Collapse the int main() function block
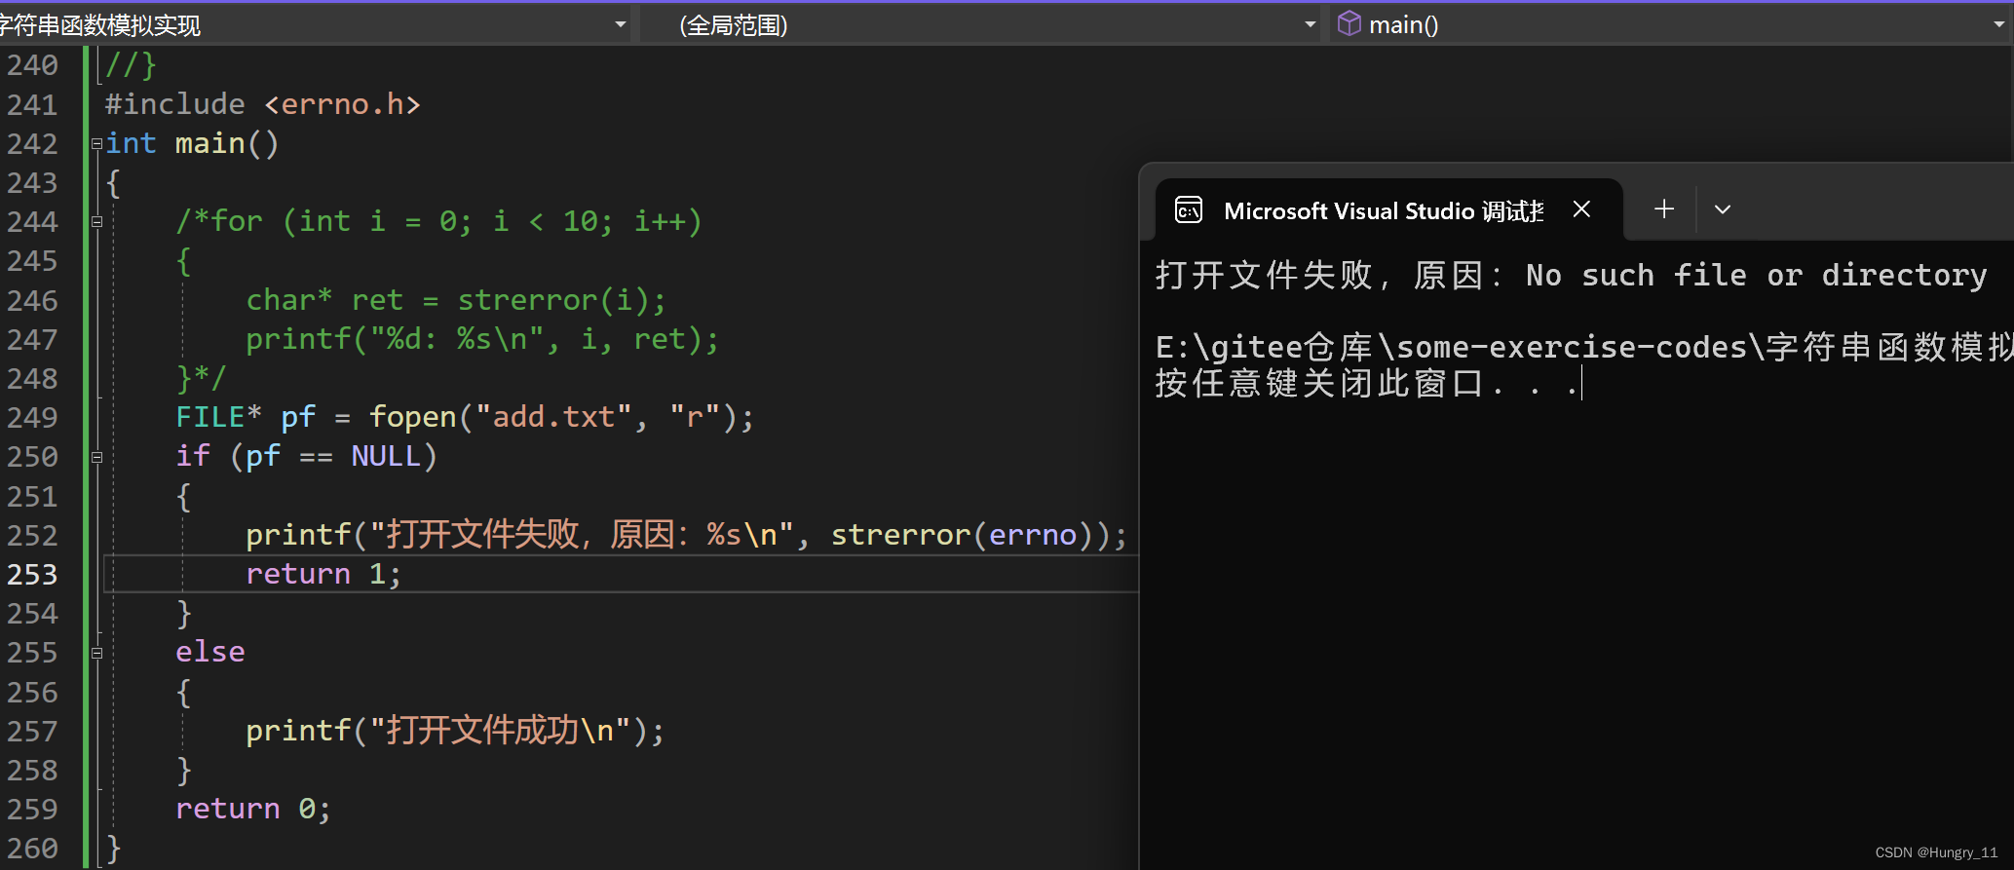2014x870 pixels. click(96, 144)
